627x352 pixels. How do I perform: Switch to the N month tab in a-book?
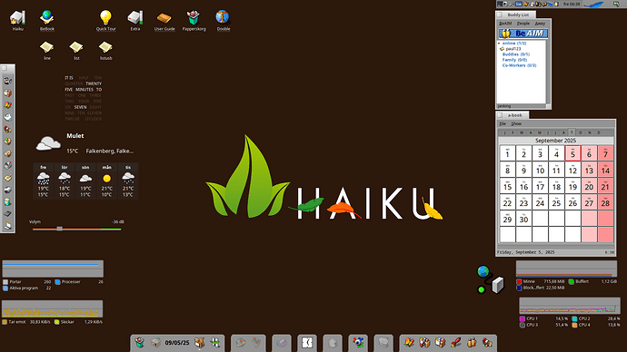pos(589,132)
